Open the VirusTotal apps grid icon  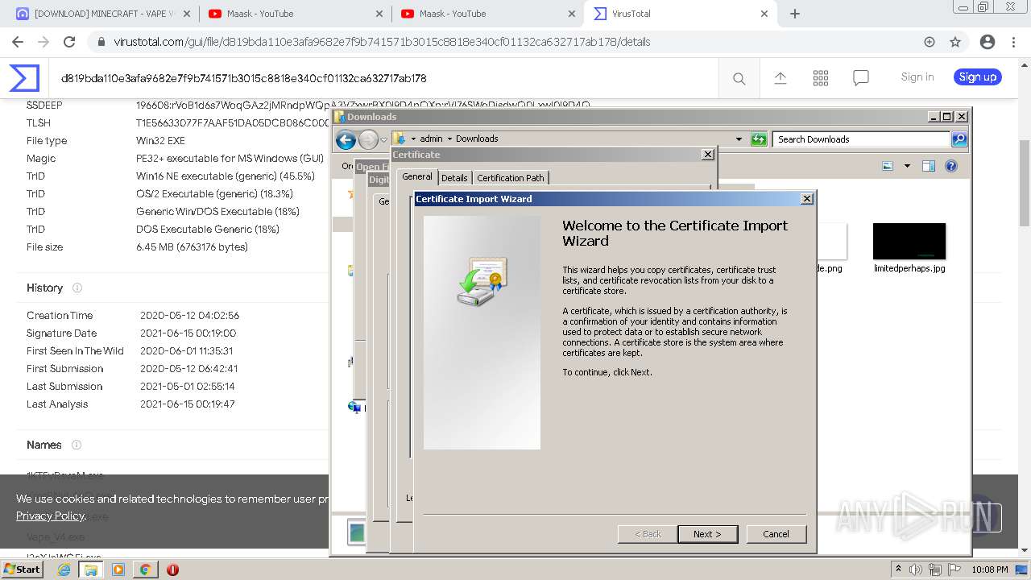click(821, 78)
